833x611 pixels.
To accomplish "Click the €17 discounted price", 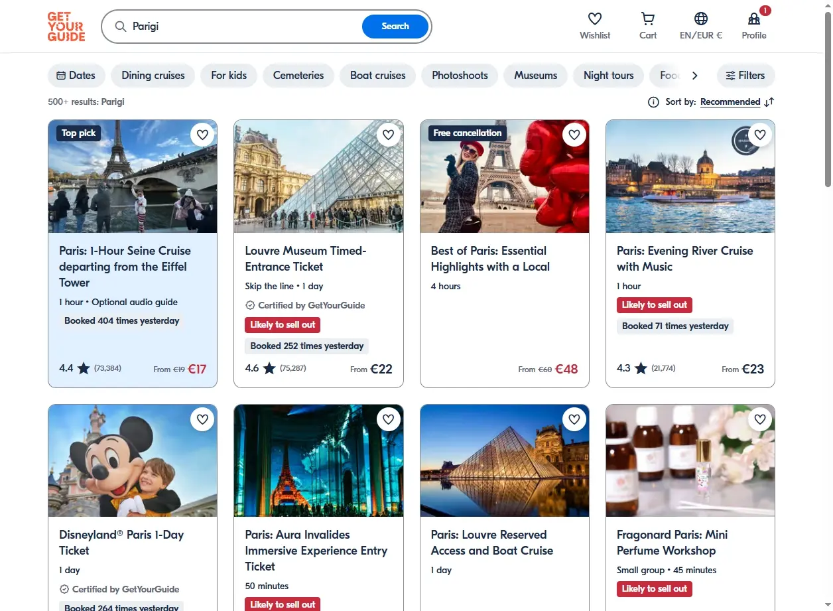I will tap(197, 369).
